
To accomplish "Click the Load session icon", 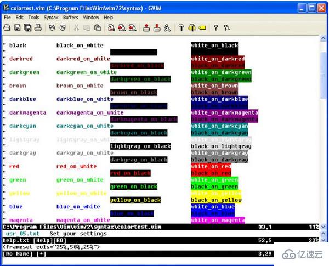I will pos(146,28).
